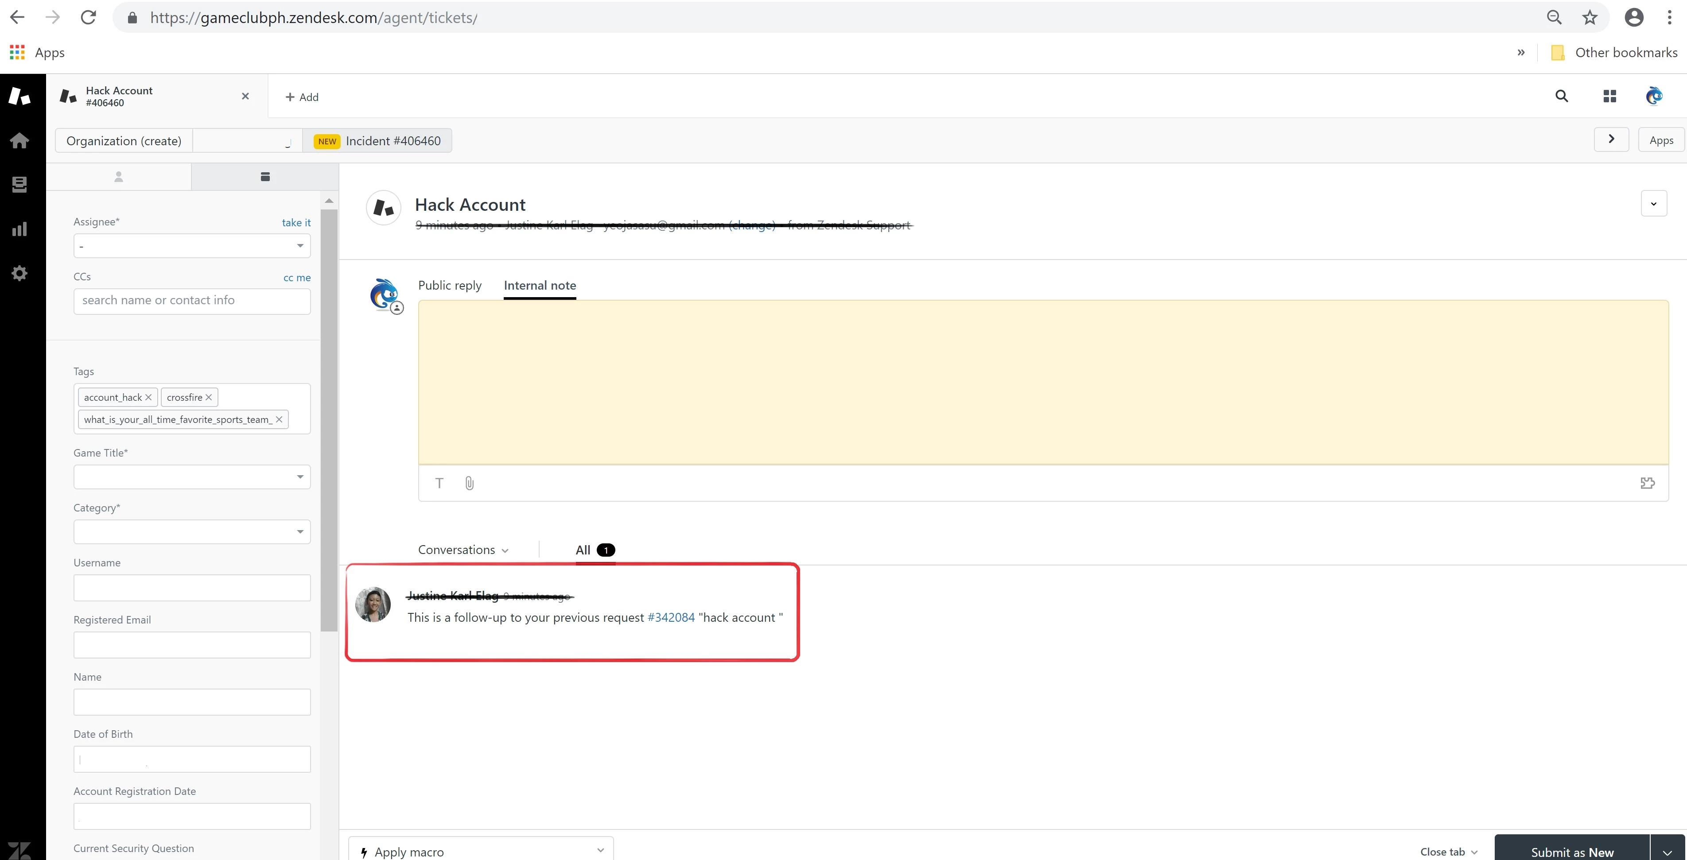Remove the account_hack tag
This screenshot has width=1687, height=860.
tap(149, 397)
